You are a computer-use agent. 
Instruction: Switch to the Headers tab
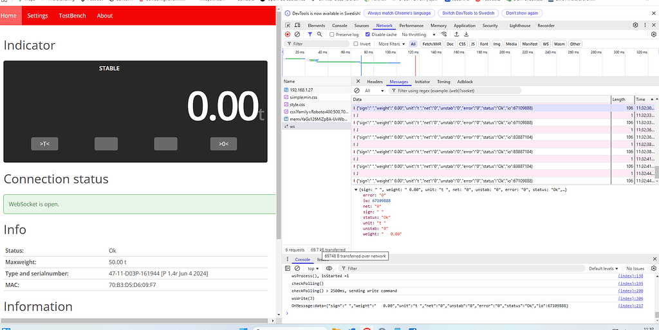pyautogui.click(x=375, y=82)
